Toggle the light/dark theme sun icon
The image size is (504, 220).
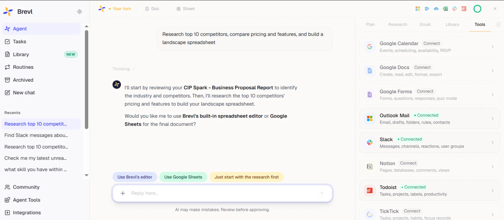79,12
